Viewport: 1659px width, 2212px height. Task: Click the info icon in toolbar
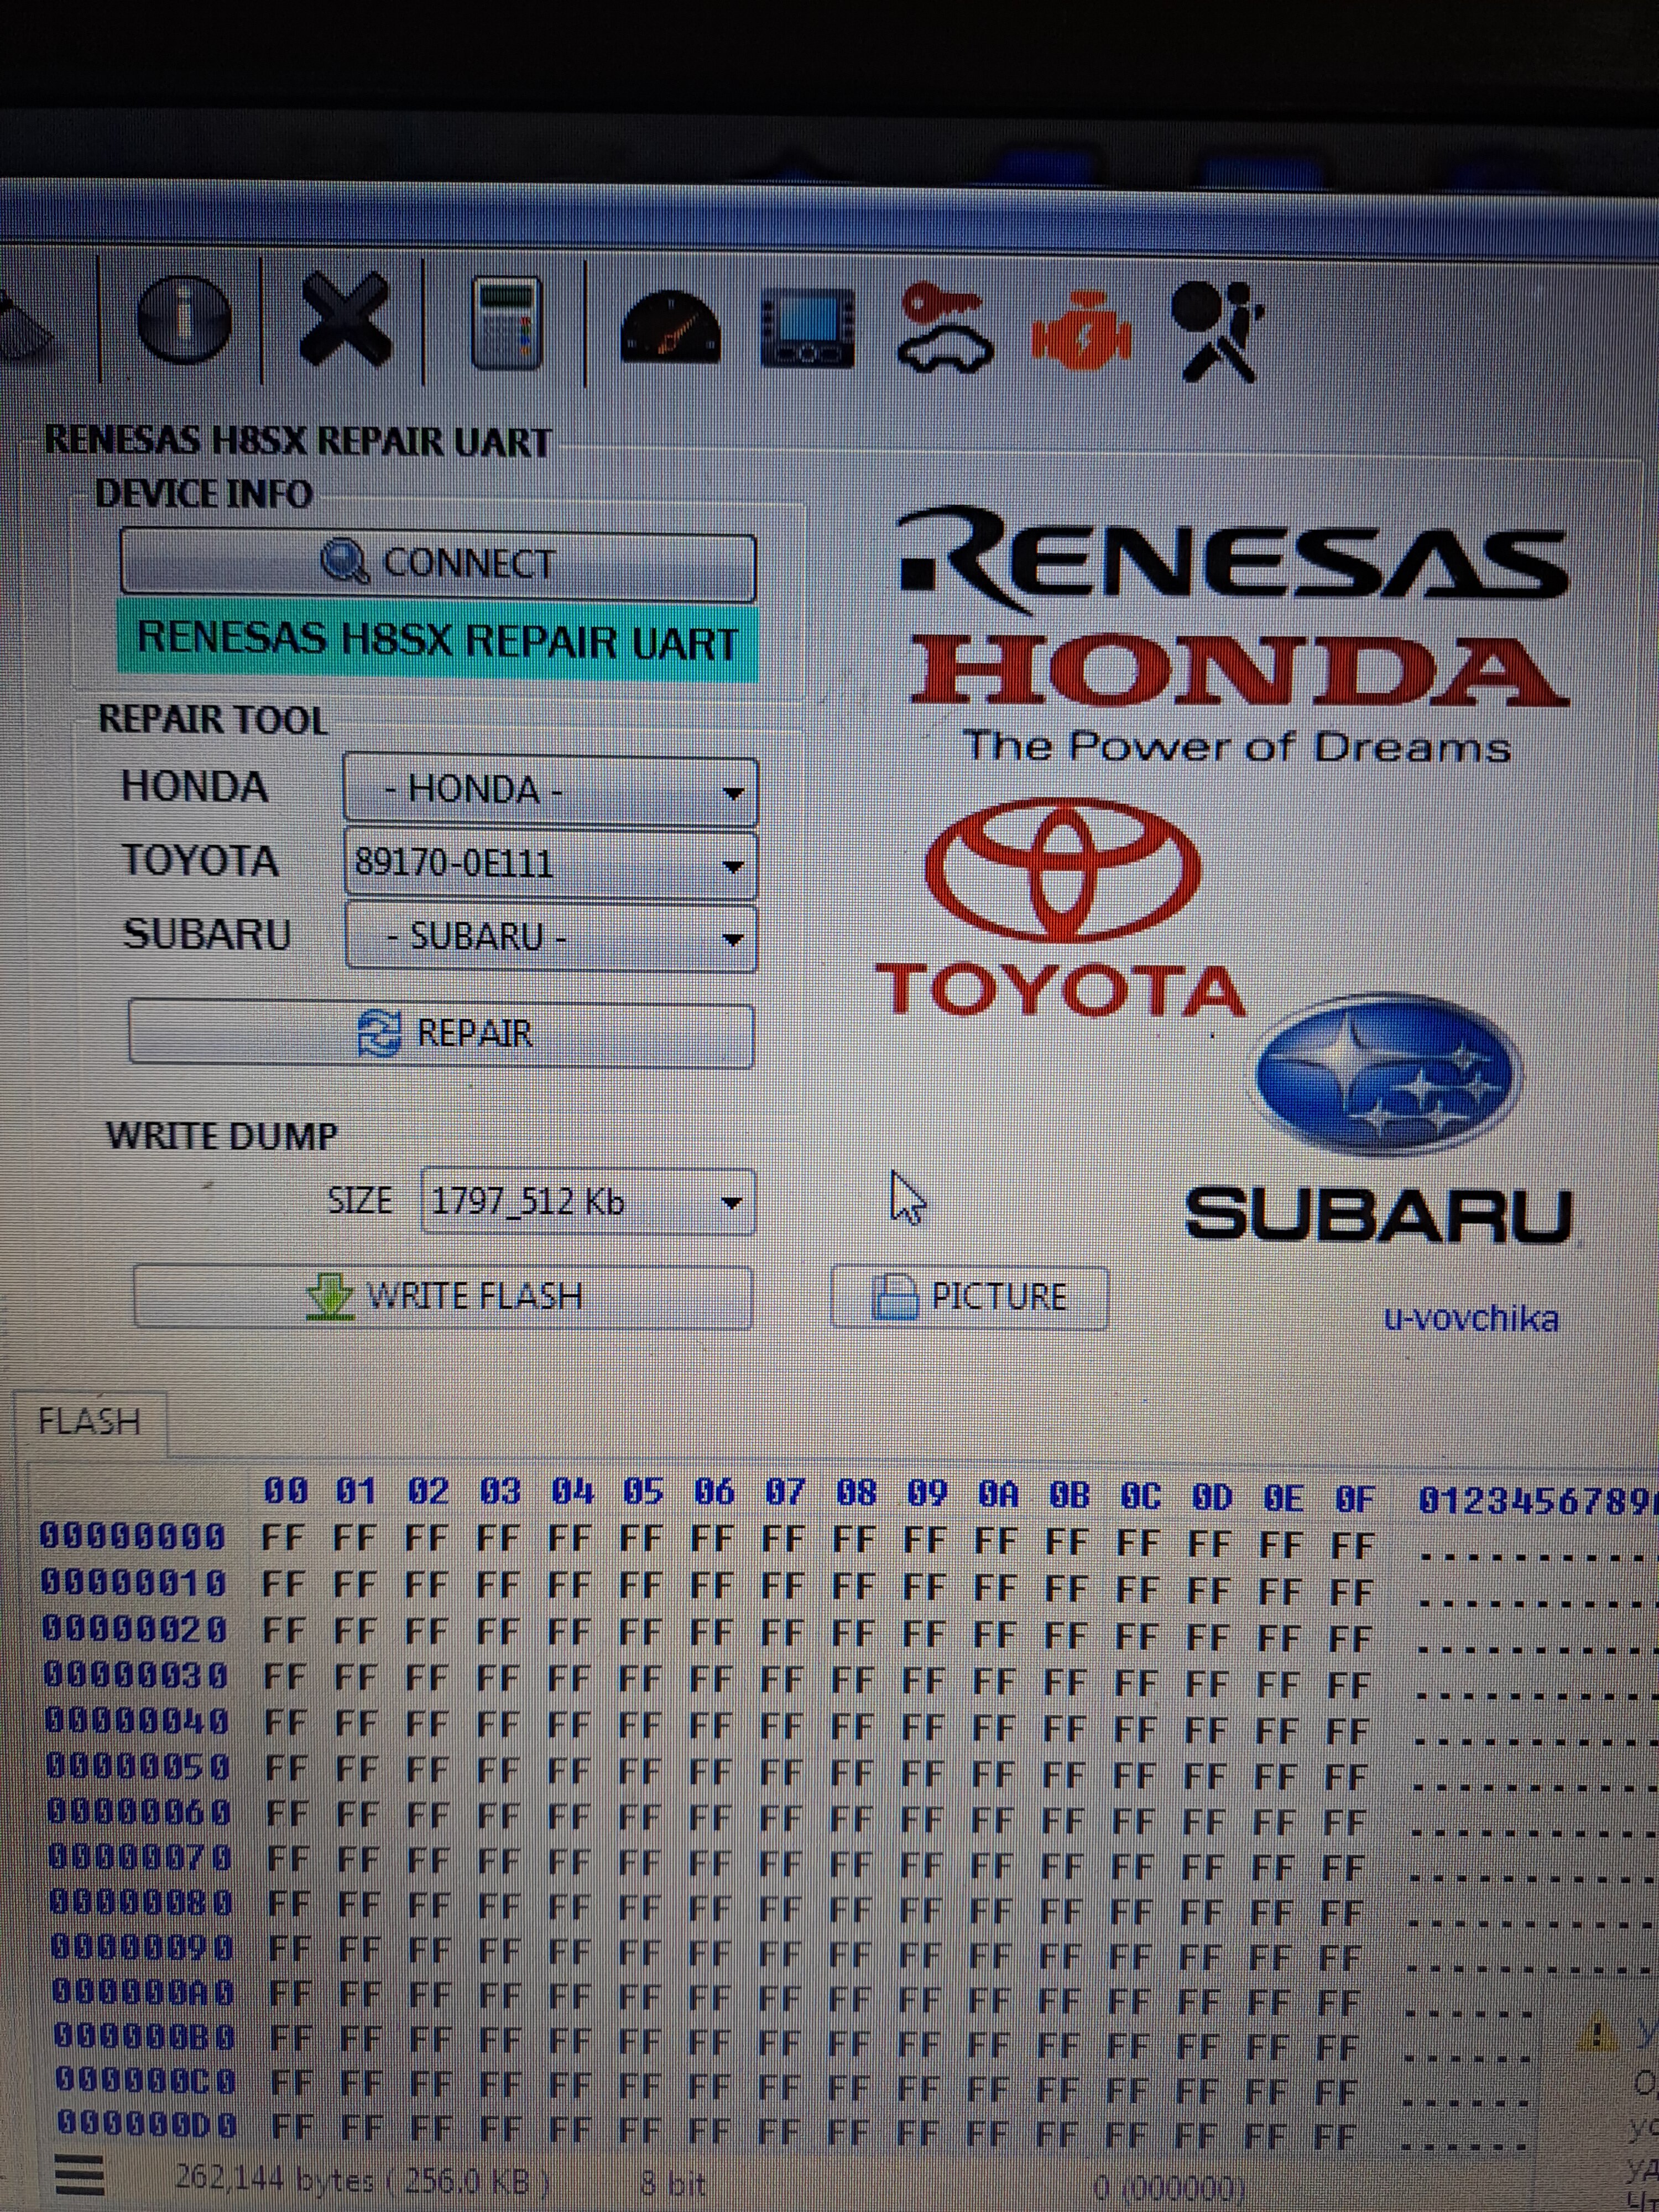[x=183, y=319]
